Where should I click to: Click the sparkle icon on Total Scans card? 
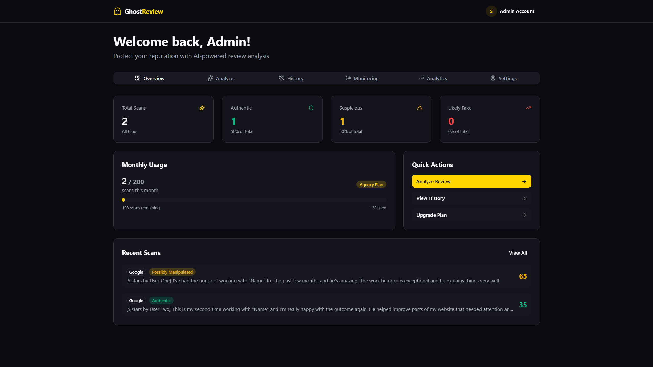tap(202, 108)
